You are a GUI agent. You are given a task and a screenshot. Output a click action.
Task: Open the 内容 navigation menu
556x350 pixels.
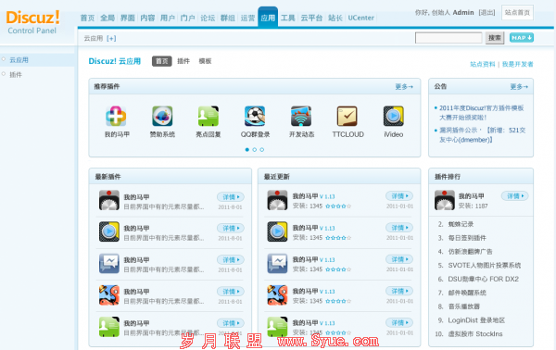147,18
